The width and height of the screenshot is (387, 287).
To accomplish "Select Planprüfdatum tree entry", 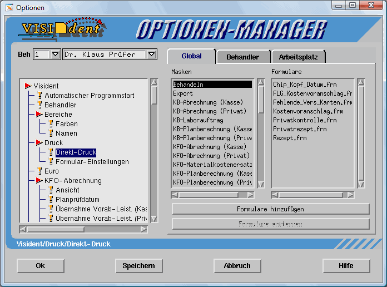I will (77, 200).
